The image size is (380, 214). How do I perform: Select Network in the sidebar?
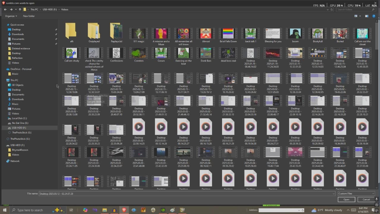click(15, 161)
